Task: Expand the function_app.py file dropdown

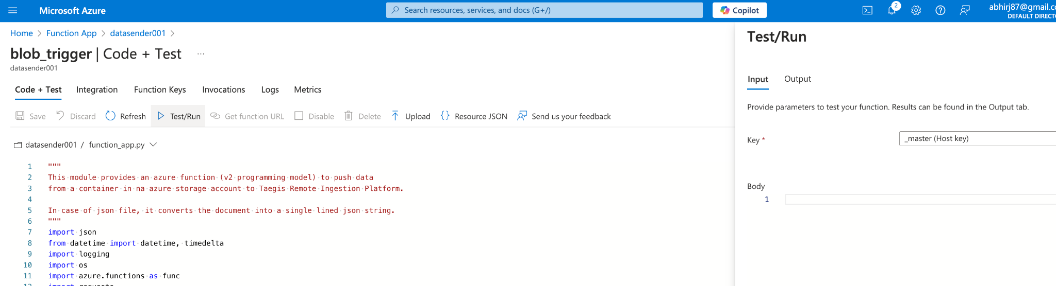Action: point(153,145)
